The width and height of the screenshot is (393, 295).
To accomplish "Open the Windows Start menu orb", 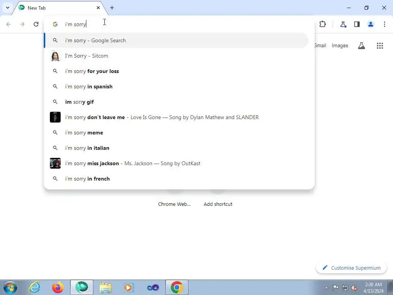I will point(10,287).
